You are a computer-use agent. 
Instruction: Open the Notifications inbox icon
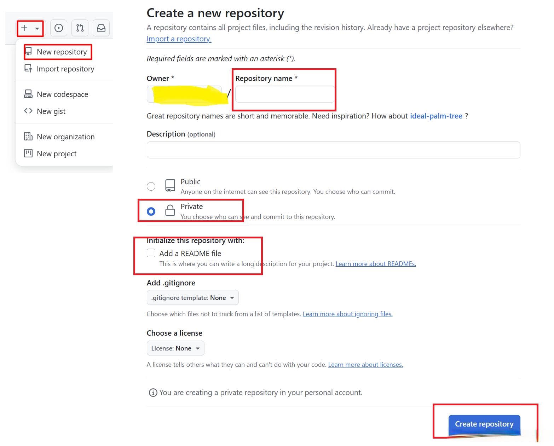(x=101, y=28)
